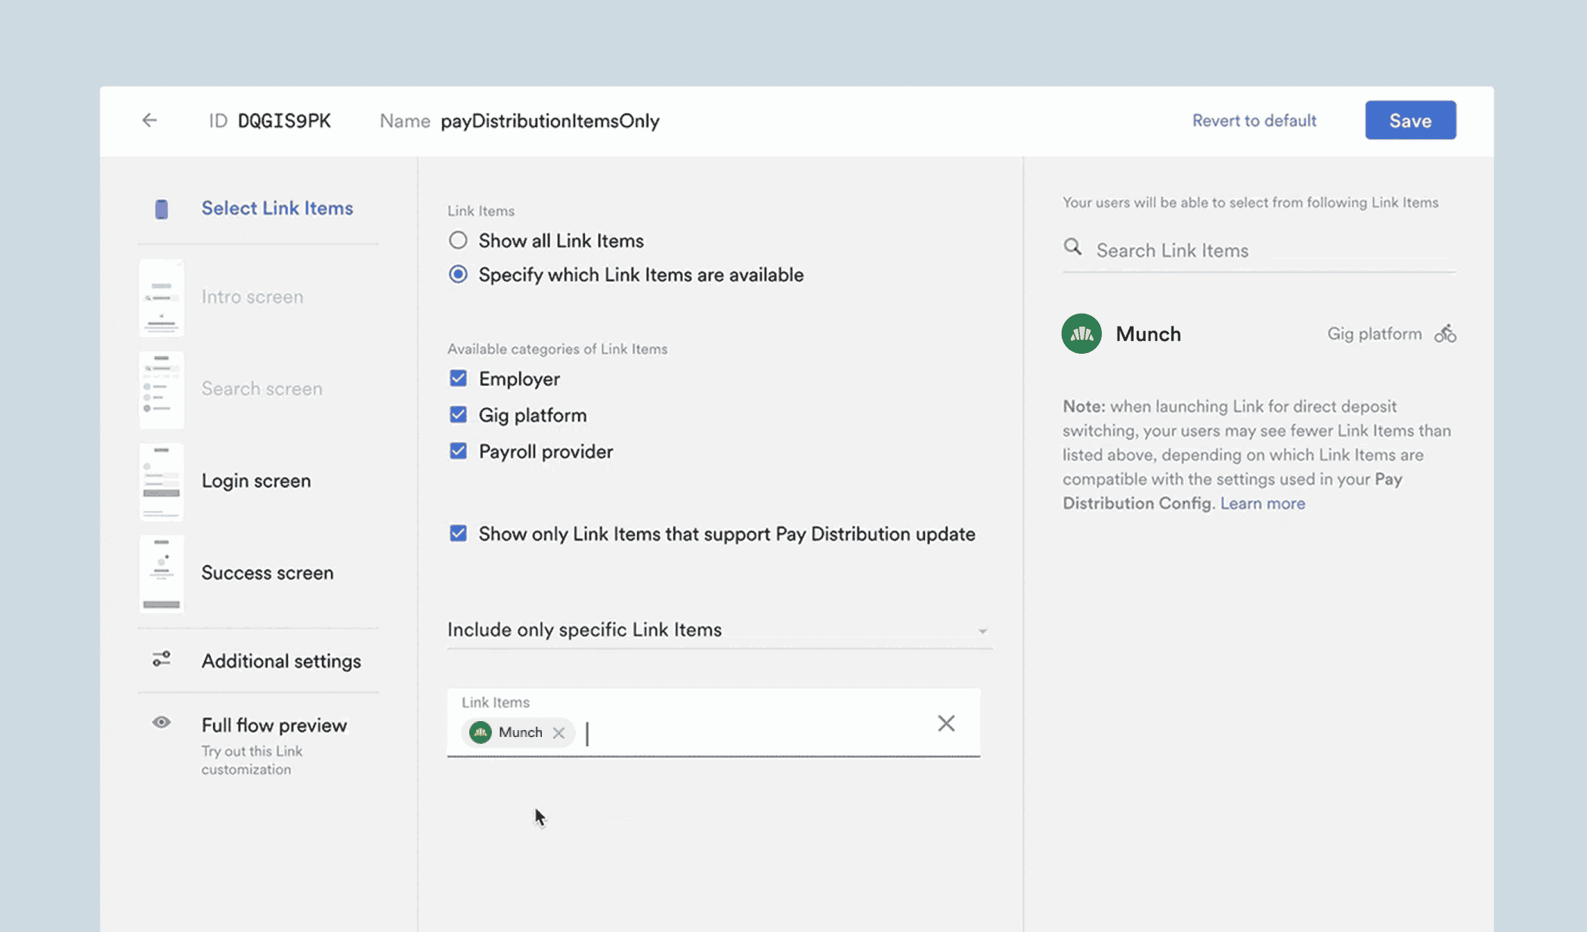Open Full flow preview
1587x932 pixels.
click(x=274, y=726)
